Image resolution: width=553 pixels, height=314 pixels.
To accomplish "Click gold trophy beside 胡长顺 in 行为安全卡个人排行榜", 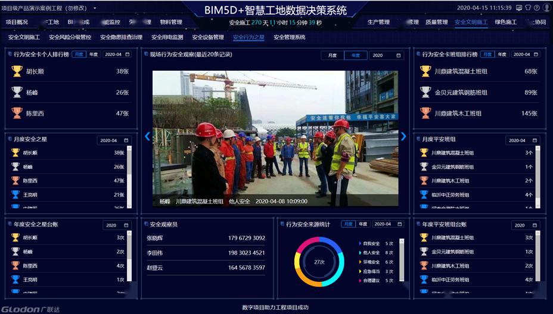I will (17, 71).
